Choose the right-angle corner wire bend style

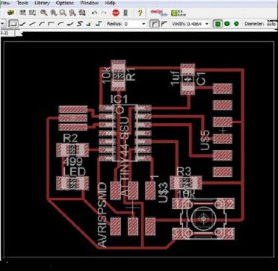pyautogui.click(x=52, y=24)
